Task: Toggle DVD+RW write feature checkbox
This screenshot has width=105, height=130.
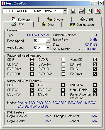Action: point(95,85)
